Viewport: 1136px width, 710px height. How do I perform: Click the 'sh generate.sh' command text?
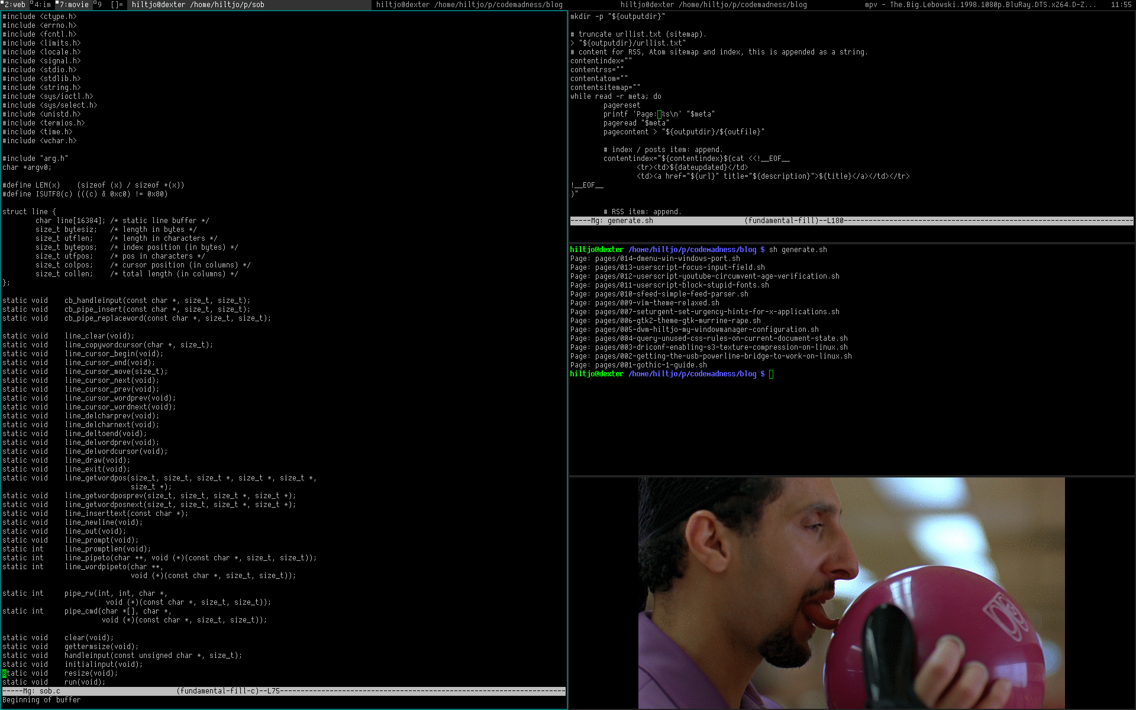[x=798, y=250]
